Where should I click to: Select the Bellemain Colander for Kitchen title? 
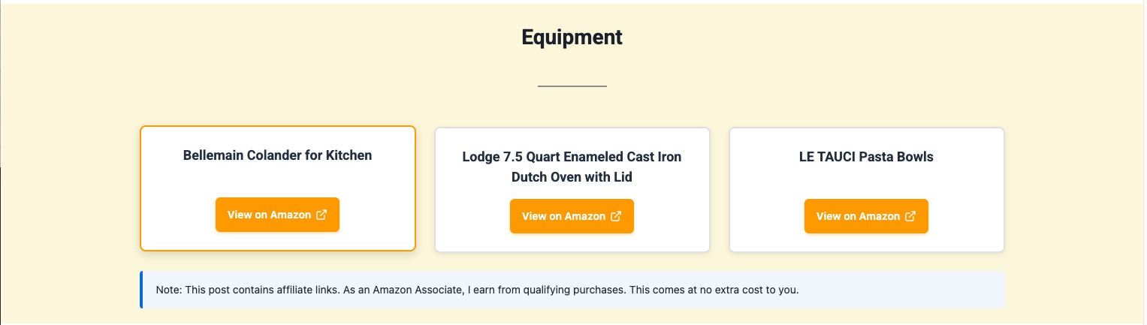pyautogui.click(x=277, y=155)
